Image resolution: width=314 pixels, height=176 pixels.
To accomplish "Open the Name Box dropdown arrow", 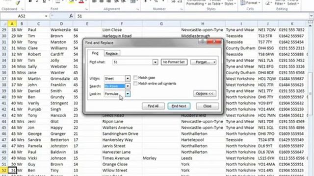I will pos(46,16).
